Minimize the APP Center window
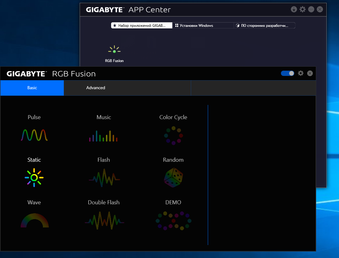Viewport: 339px width, 258px height. [x=311, y=9]
